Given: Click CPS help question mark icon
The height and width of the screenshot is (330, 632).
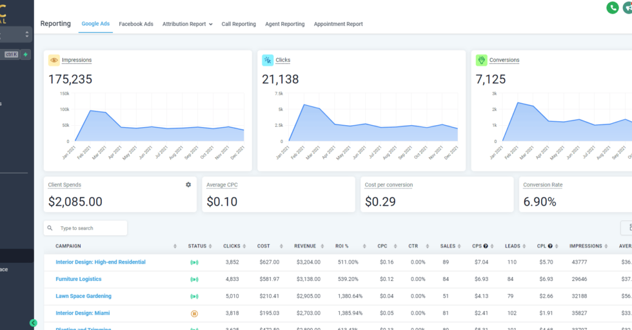Looking at the screenshot, I should [486, 246].
